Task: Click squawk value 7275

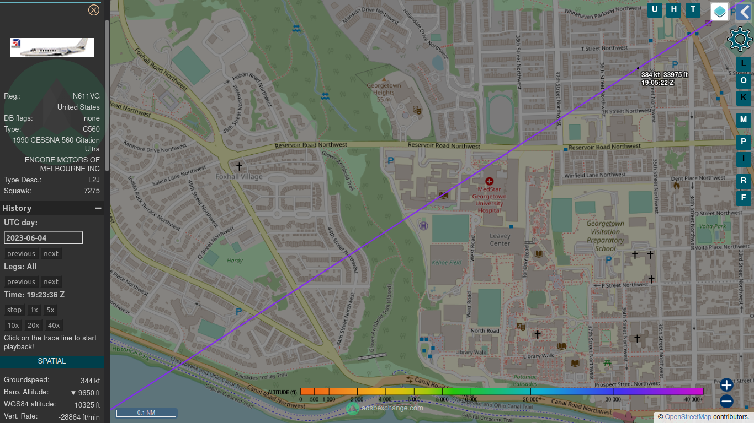Action: [92, 191]
